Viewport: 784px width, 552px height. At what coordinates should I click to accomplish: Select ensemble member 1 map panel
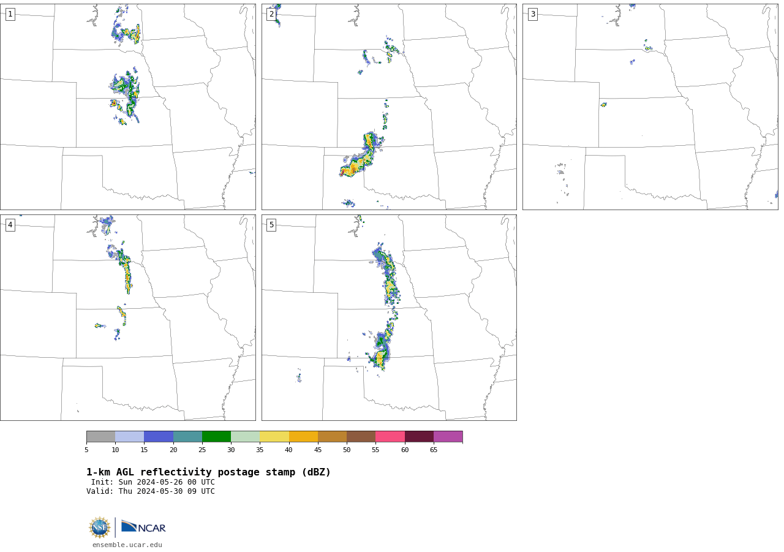pos(128,107)
